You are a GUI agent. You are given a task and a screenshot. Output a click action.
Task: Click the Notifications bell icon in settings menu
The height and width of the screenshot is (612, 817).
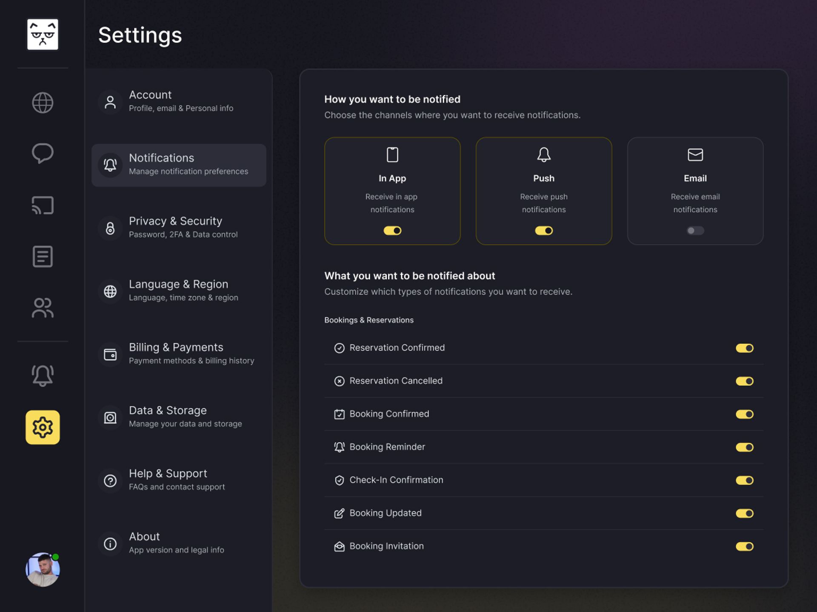coord(110,165)
